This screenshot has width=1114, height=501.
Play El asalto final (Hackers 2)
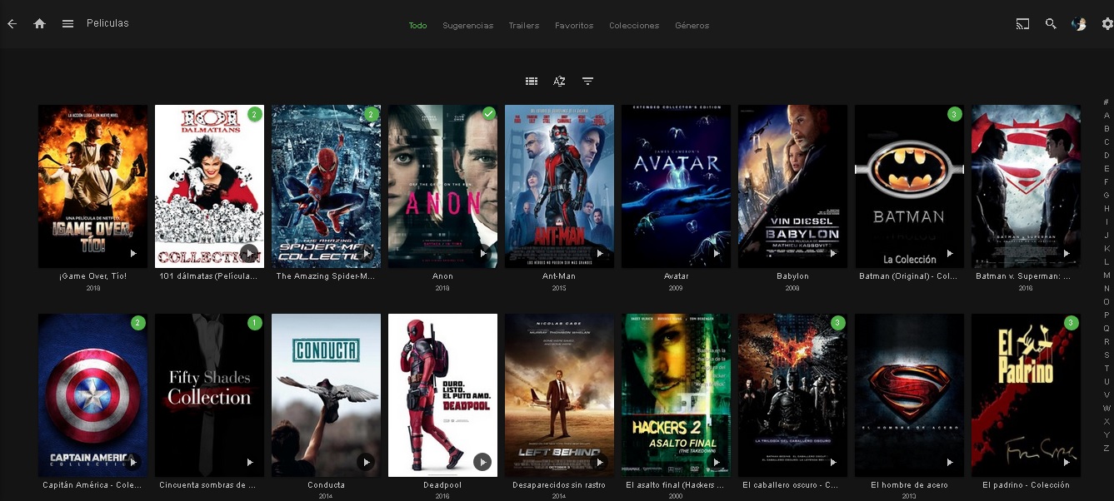coord(716,462)
